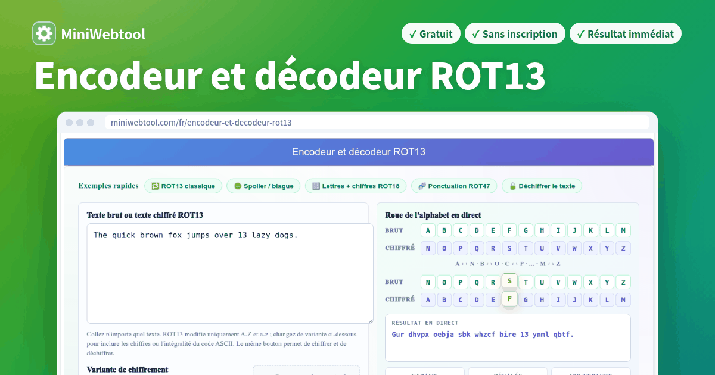Click letter Q tile in the CHIFFRÉ row

(477, 248)
